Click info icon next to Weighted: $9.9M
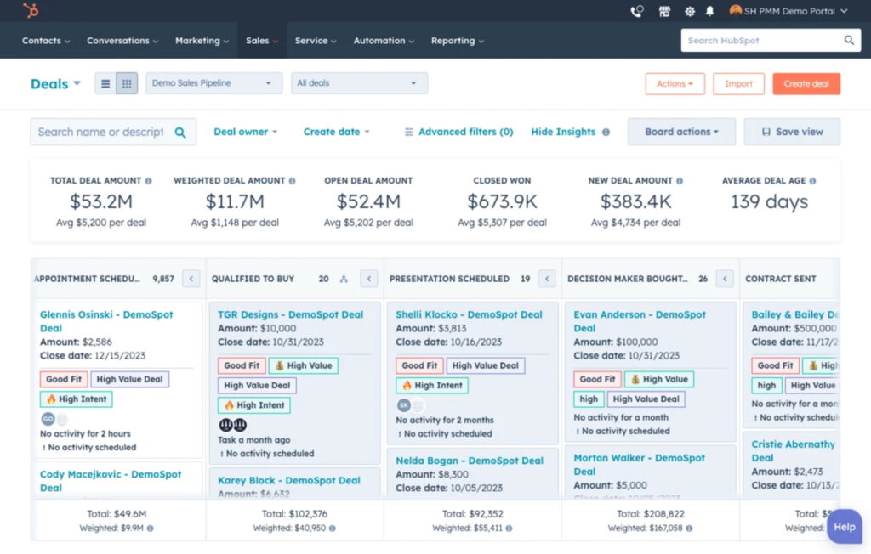Screen dimensions: 871x554 tap(150, 529)
